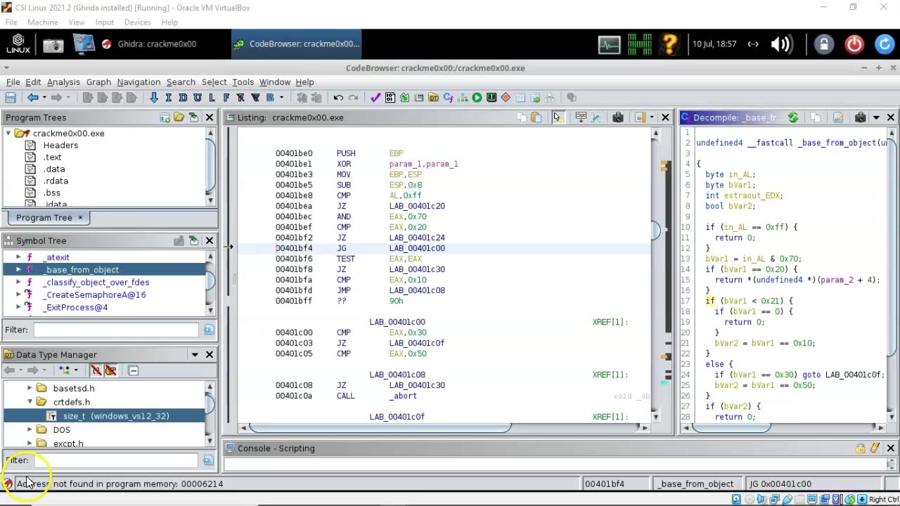Click the red power button in top panel

854,44
